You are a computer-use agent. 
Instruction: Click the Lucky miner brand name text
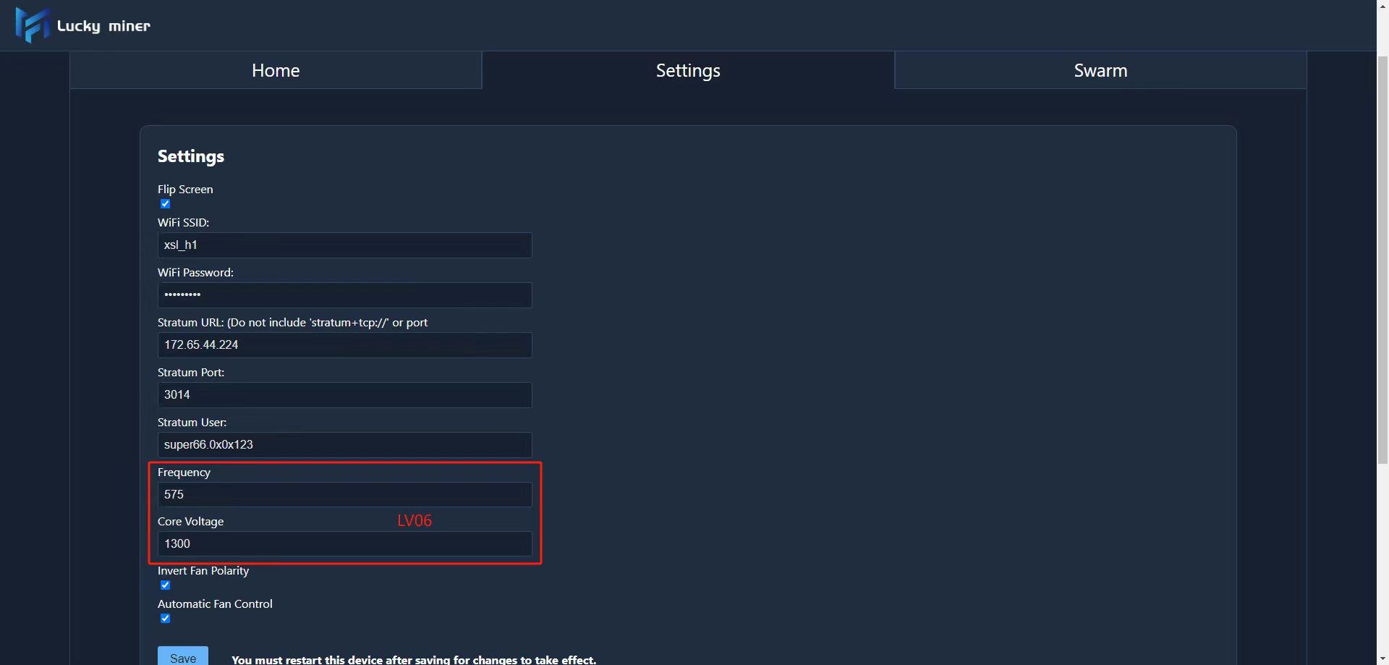(x=103, y=26)
